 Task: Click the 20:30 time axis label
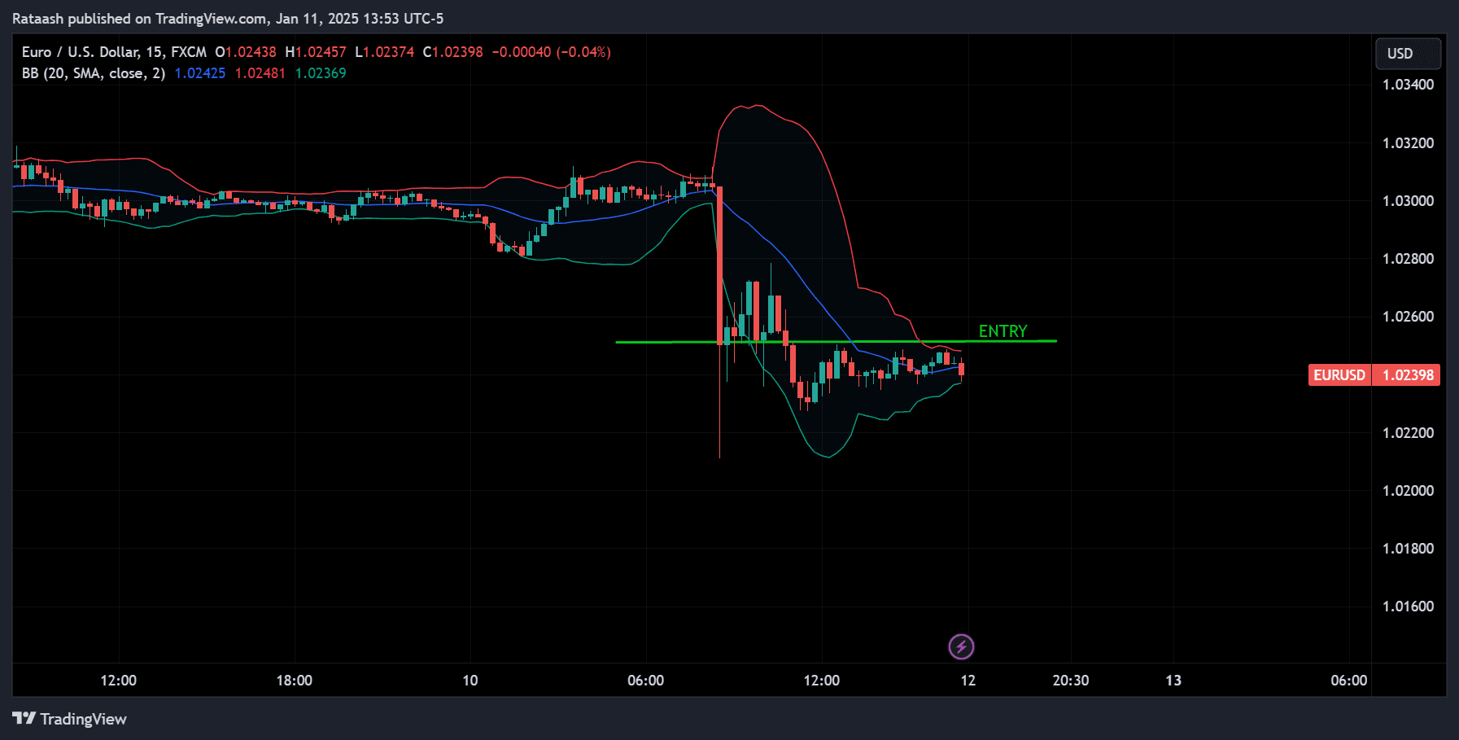[1071, 681]
